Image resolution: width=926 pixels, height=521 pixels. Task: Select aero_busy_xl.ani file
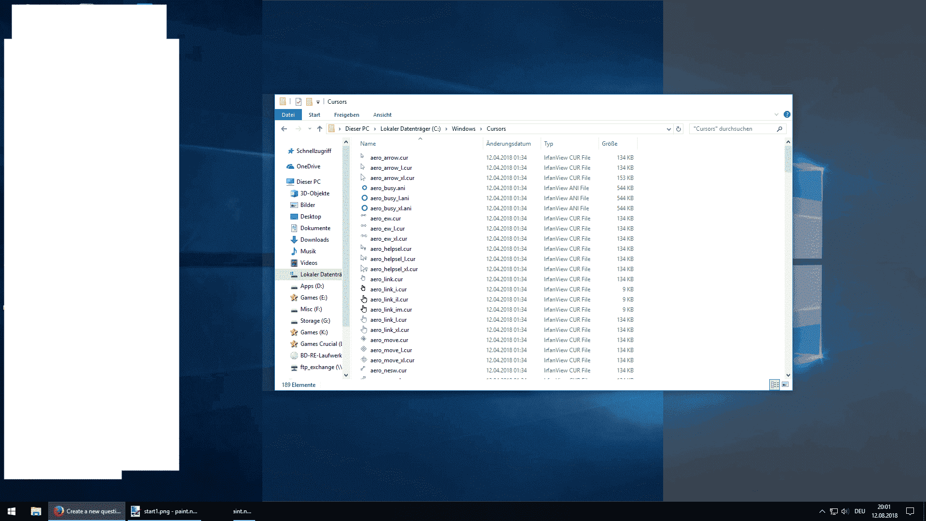[391, 208]
